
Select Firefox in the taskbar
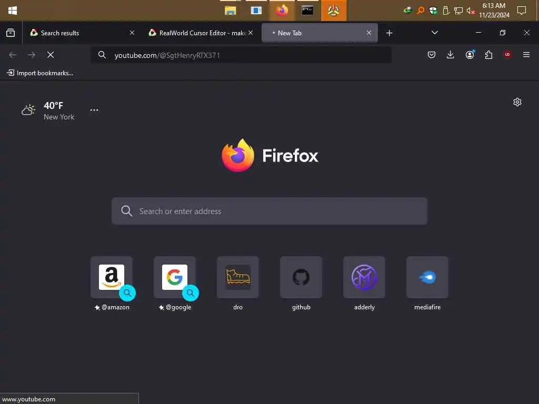[x=282, y=11]
